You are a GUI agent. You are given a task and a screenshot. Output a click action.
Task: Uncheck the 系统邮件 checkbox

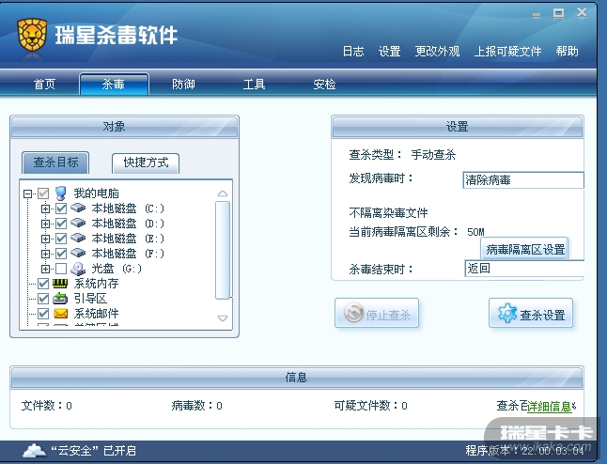[x=43, y=314]
